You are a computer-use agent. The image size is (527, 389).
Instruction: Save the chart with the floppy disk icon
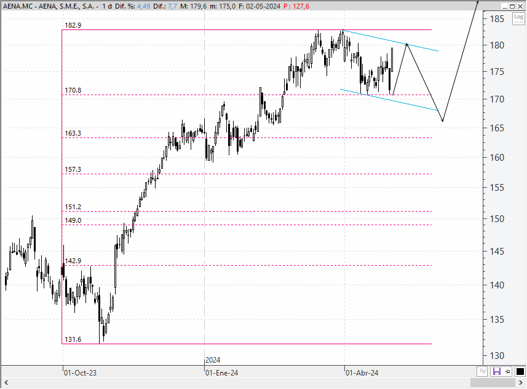(496, 372)
